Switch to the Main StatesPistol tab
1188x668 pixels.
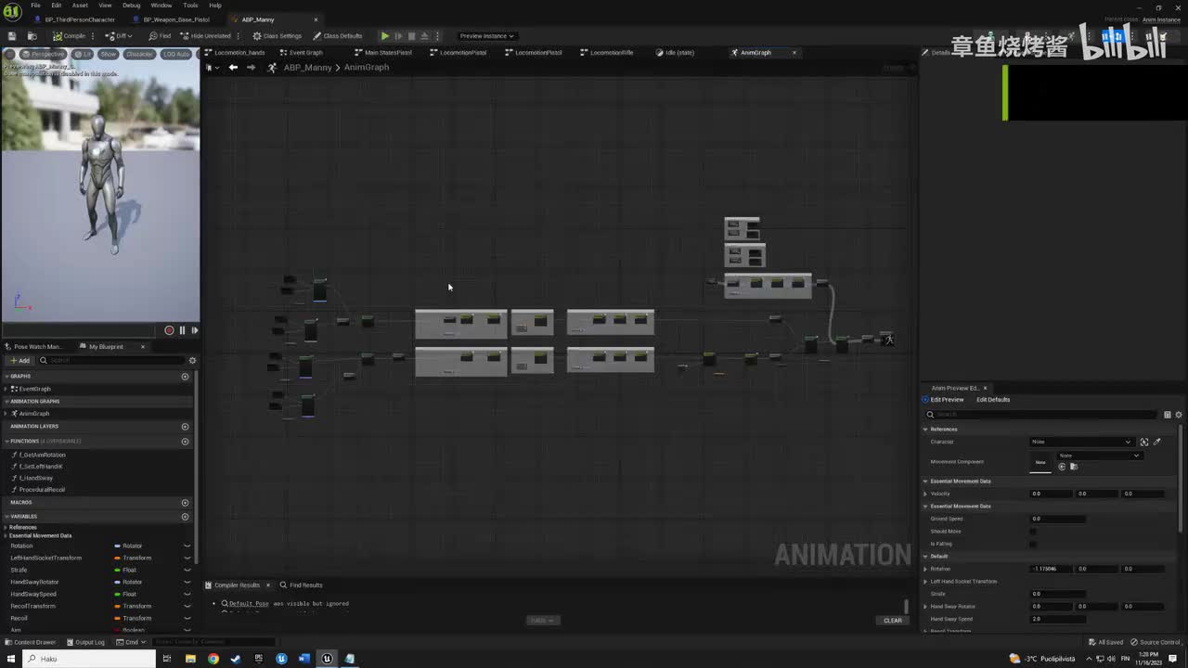point(383,53)
